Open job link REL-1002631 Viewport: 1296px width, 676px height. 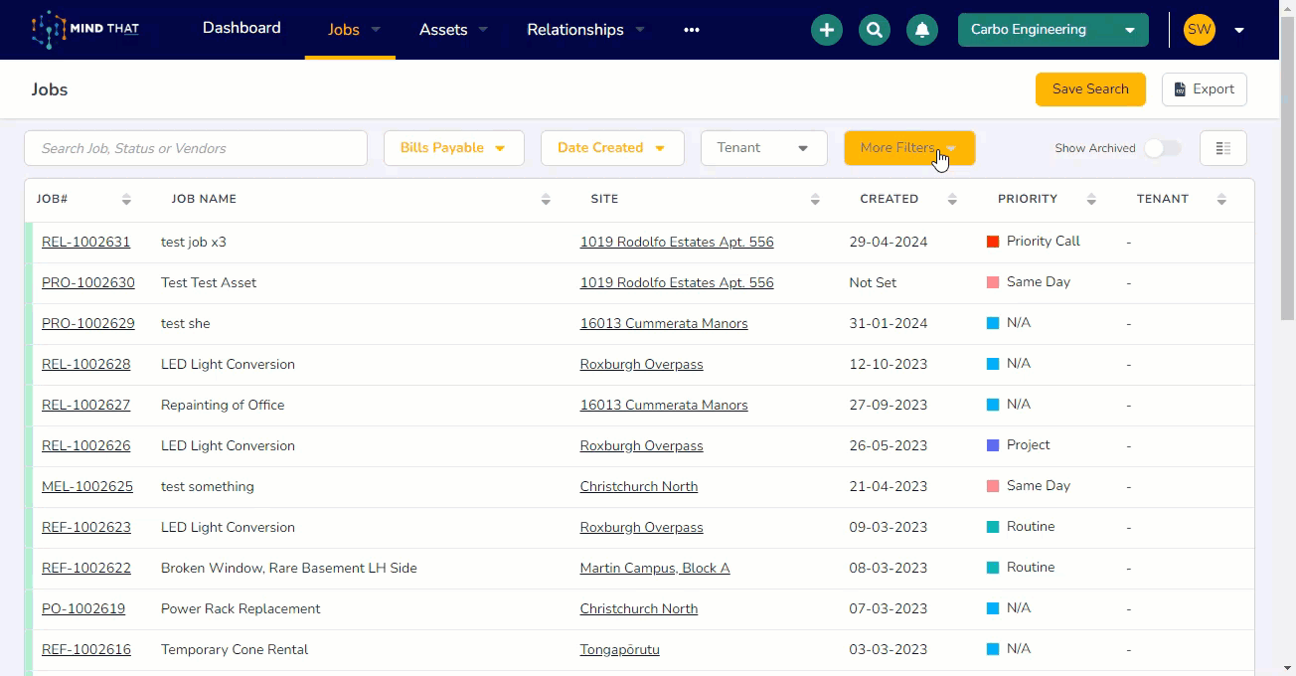click(85, 242)
